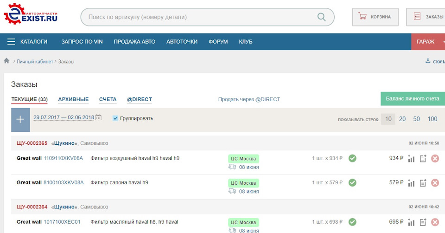The height and width of the screenshot is (233, 445).
Task: Open the Корзина shopping cart
Action: [375, 17]
